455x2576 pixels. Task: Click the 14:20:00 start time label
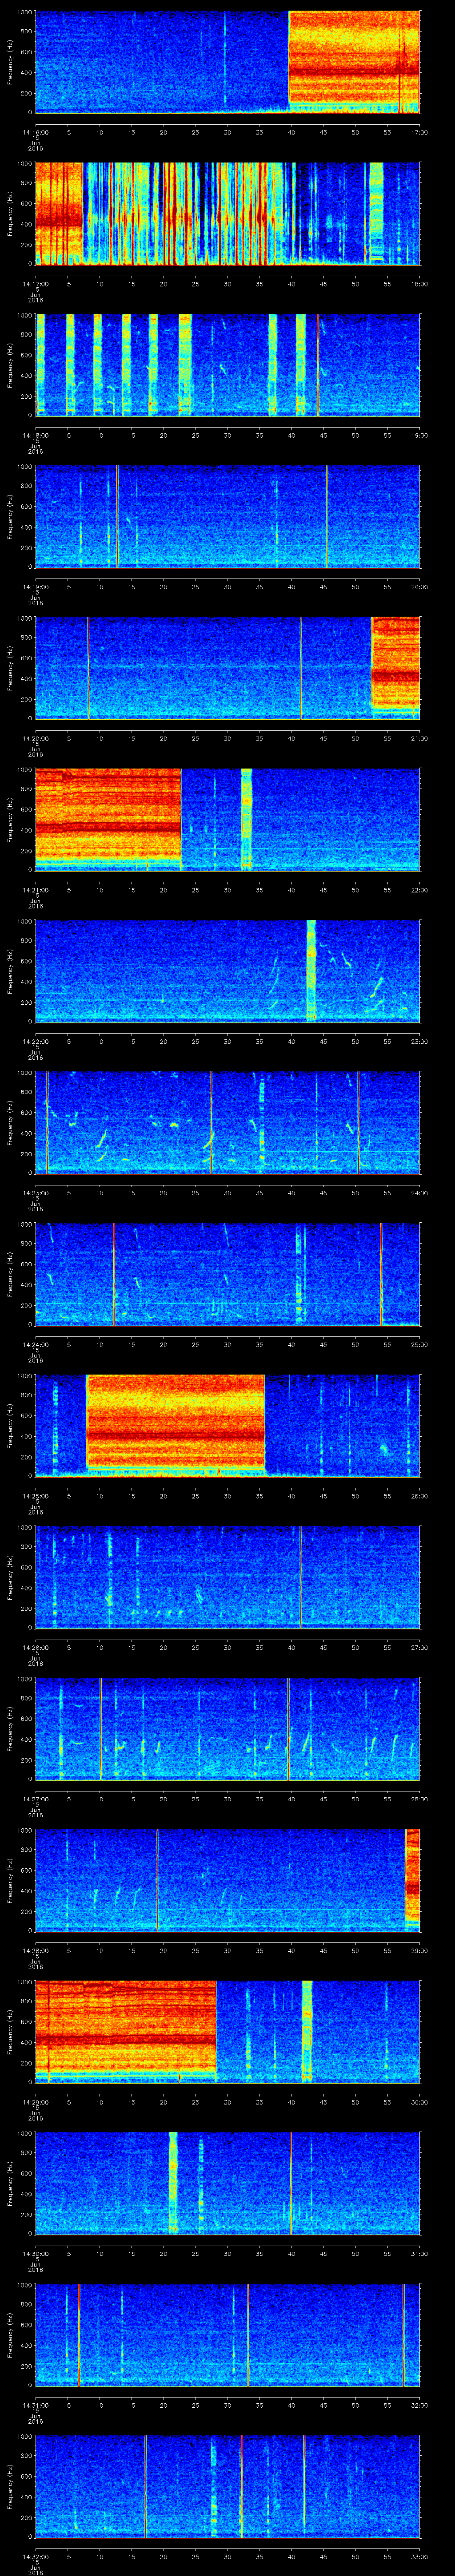35,738
